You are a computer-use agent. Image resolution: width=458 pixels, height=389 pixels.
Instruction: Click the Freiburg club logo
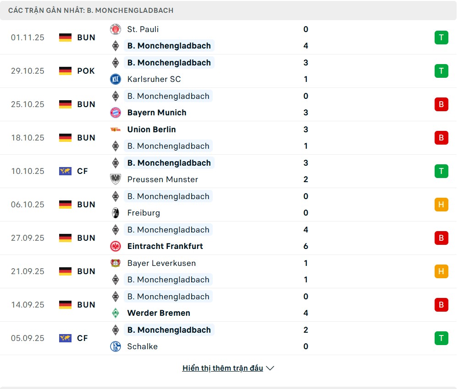[115, 213]
